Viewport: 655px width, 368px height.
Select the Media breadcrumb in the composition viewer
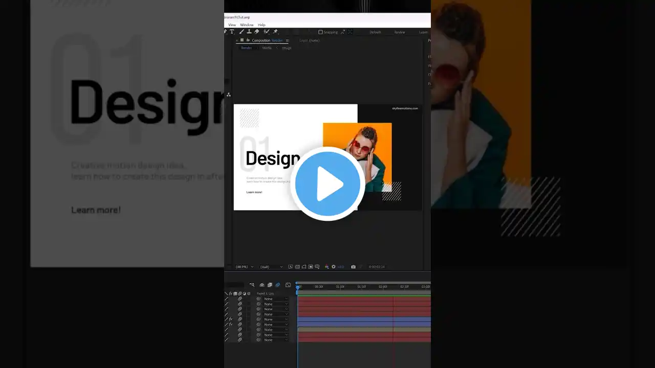pos(267,48)
